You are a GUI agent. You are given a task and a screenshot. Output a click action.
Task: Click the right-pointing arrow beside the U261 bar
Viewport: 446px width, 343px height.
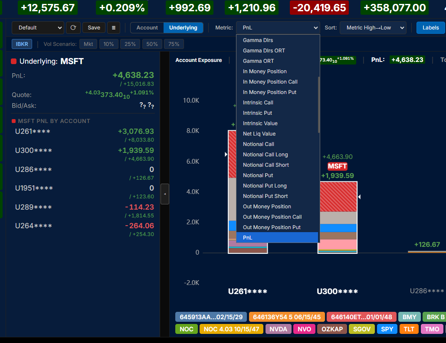pos(226,154)
